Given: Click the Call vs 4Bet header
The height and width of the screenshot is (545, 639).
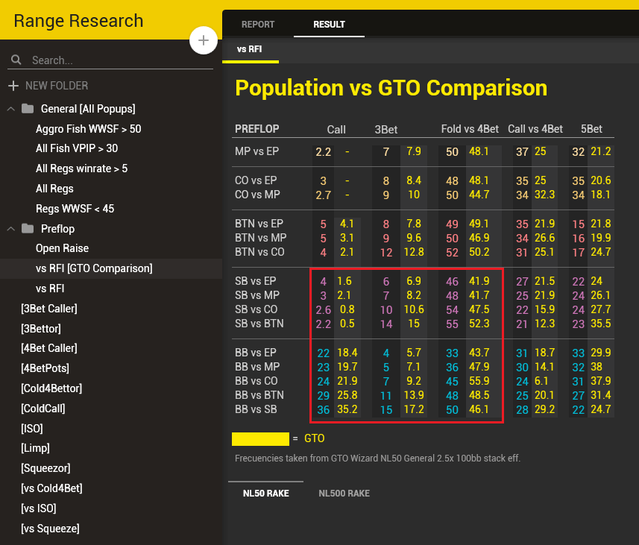Looking at the screenshot, I should pos(535,129).
